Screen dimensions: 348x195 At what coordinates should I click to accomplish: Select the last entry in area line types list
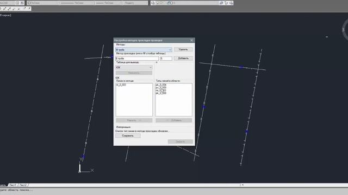pyautogui.click(x=161, y=93)
